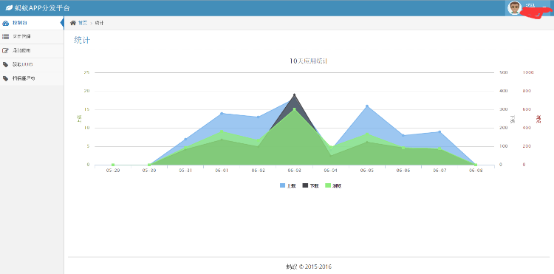Click the 500 value on the right axis
Viewport: 554px width, 274px height.
click(x=504, y=72)
